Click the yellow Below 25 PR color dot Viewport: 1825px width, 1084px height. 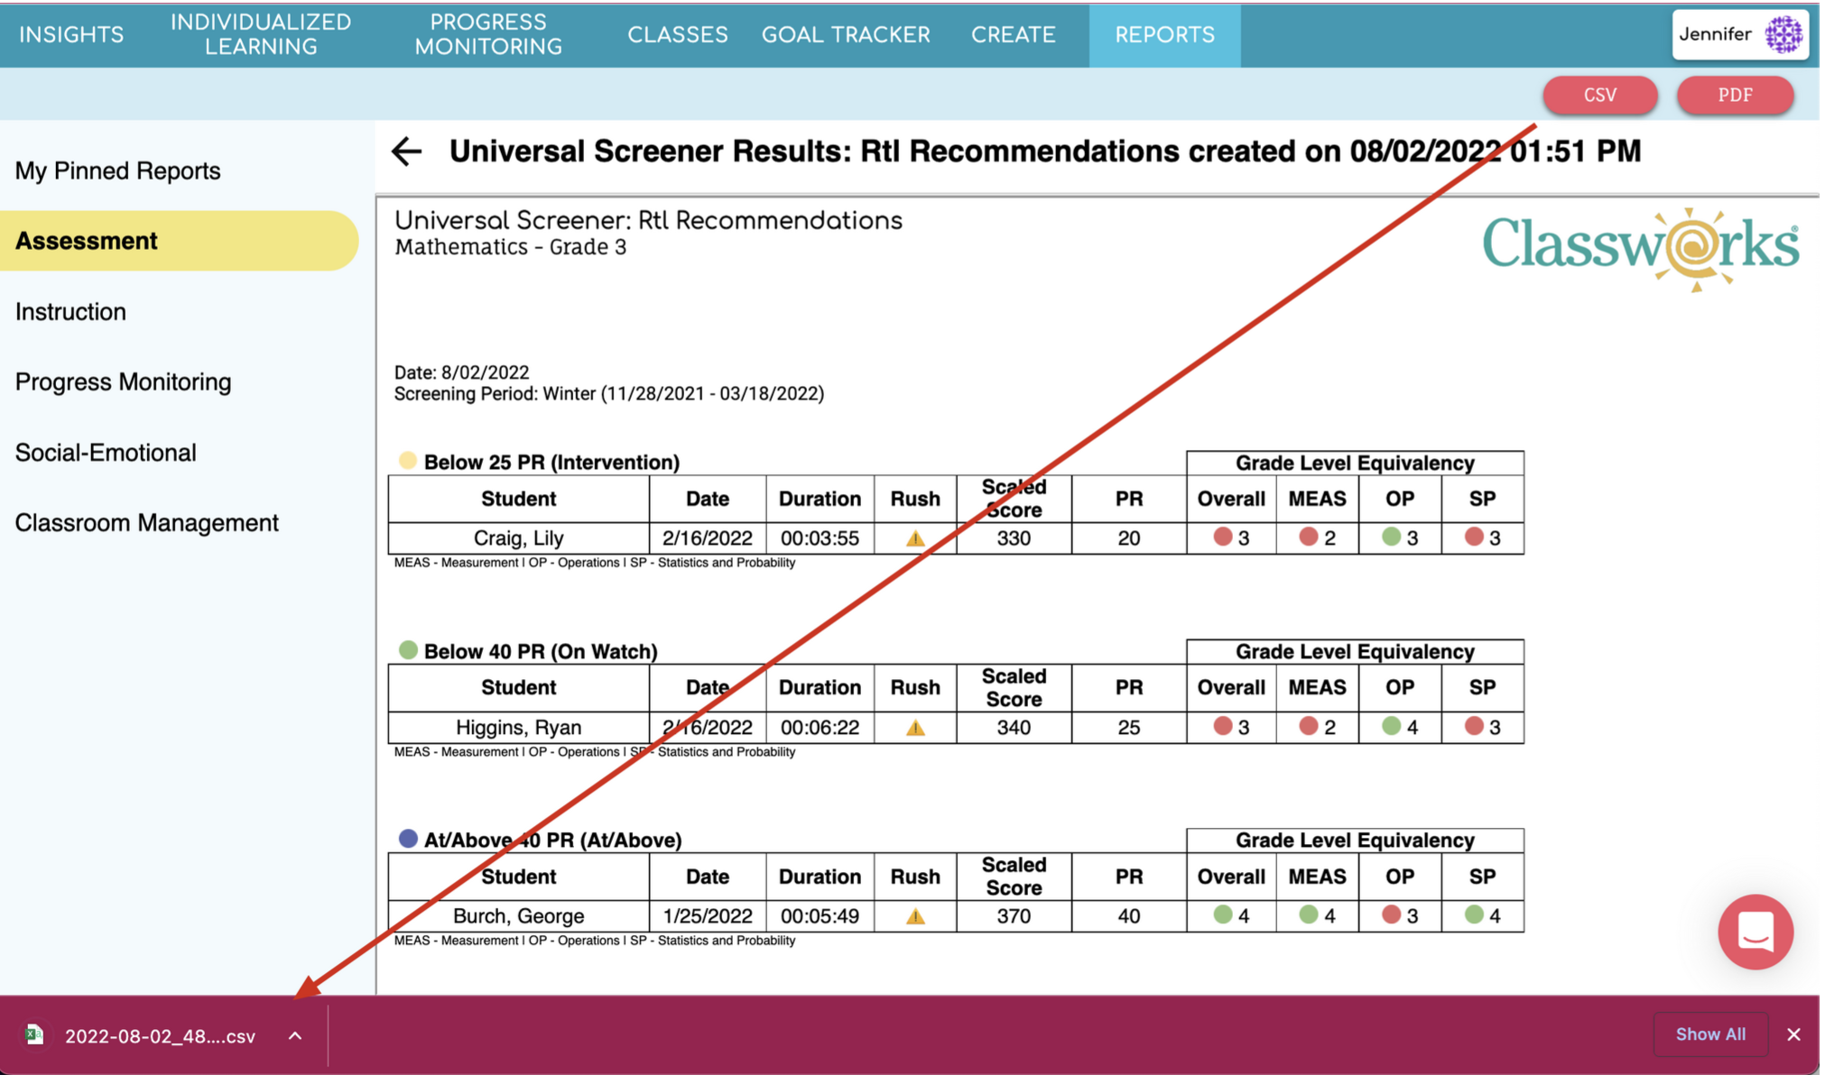pyautogui.click(x=408, y=461)
